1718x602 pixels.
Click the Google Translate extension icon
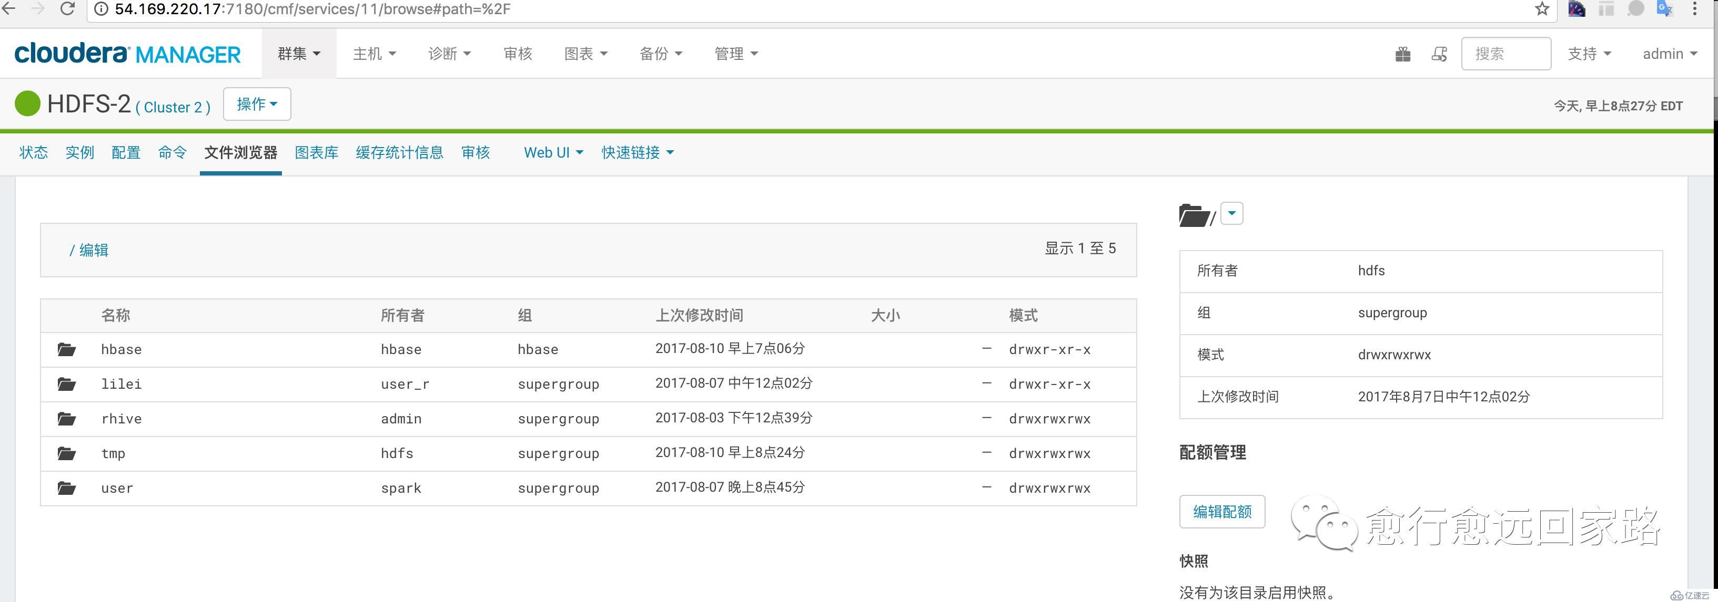1665,8
